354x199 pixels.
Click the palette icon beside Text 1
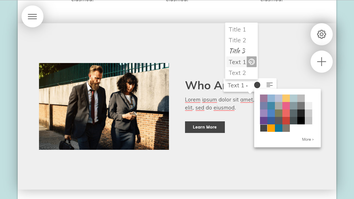point(251,62)
